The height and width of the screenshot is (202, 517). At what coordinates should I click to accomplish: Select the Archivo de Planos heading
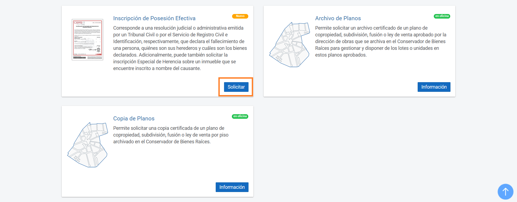(x=338, y=18)
